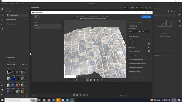Open the Edit menu
This screenshot has width=182, height=102.
click(x=6, y=4)
